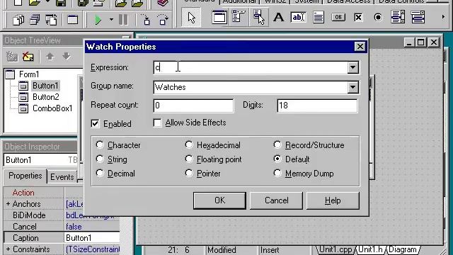Pick the RadioButton component icon
Viewport: 453px width, 255px height.
point(378,17)
